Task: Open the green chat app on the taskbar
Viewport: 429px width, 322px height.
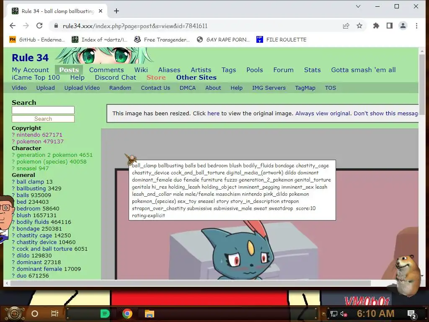Action: coord(105,314)
